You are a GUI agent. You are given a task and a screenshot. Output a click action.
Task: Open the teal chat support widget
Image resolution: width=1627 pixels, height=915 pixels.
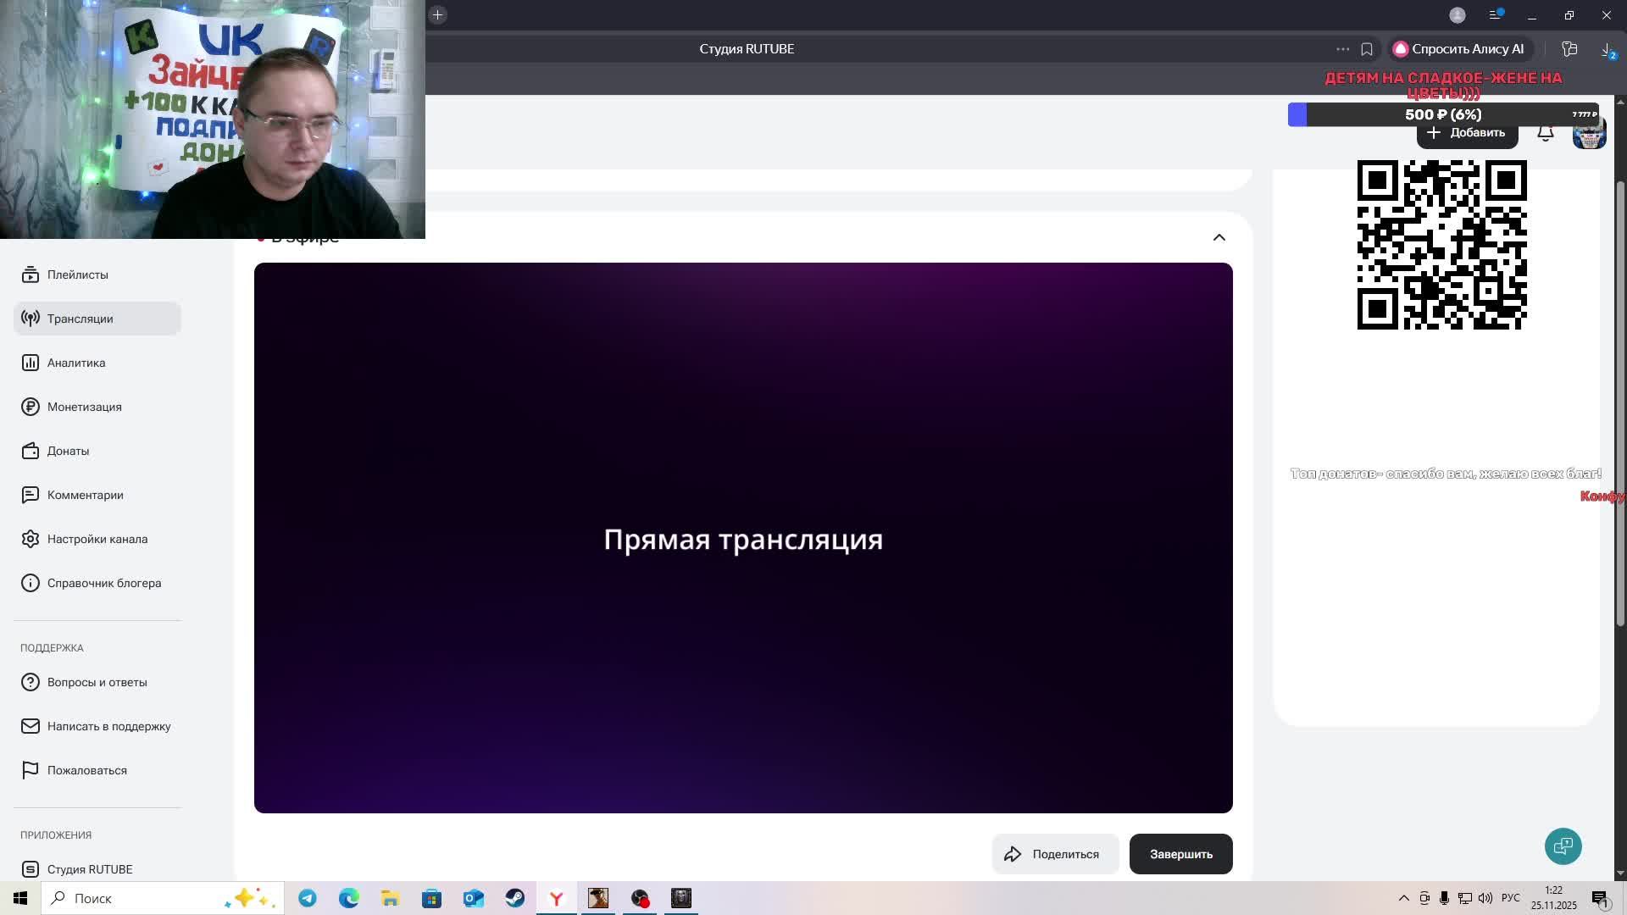coord(1563,846)
